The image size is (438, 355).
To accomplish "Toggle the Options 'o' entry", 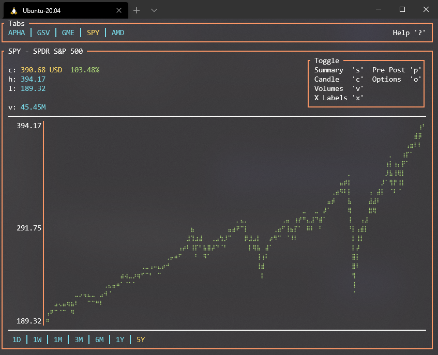I will [397, 79].
